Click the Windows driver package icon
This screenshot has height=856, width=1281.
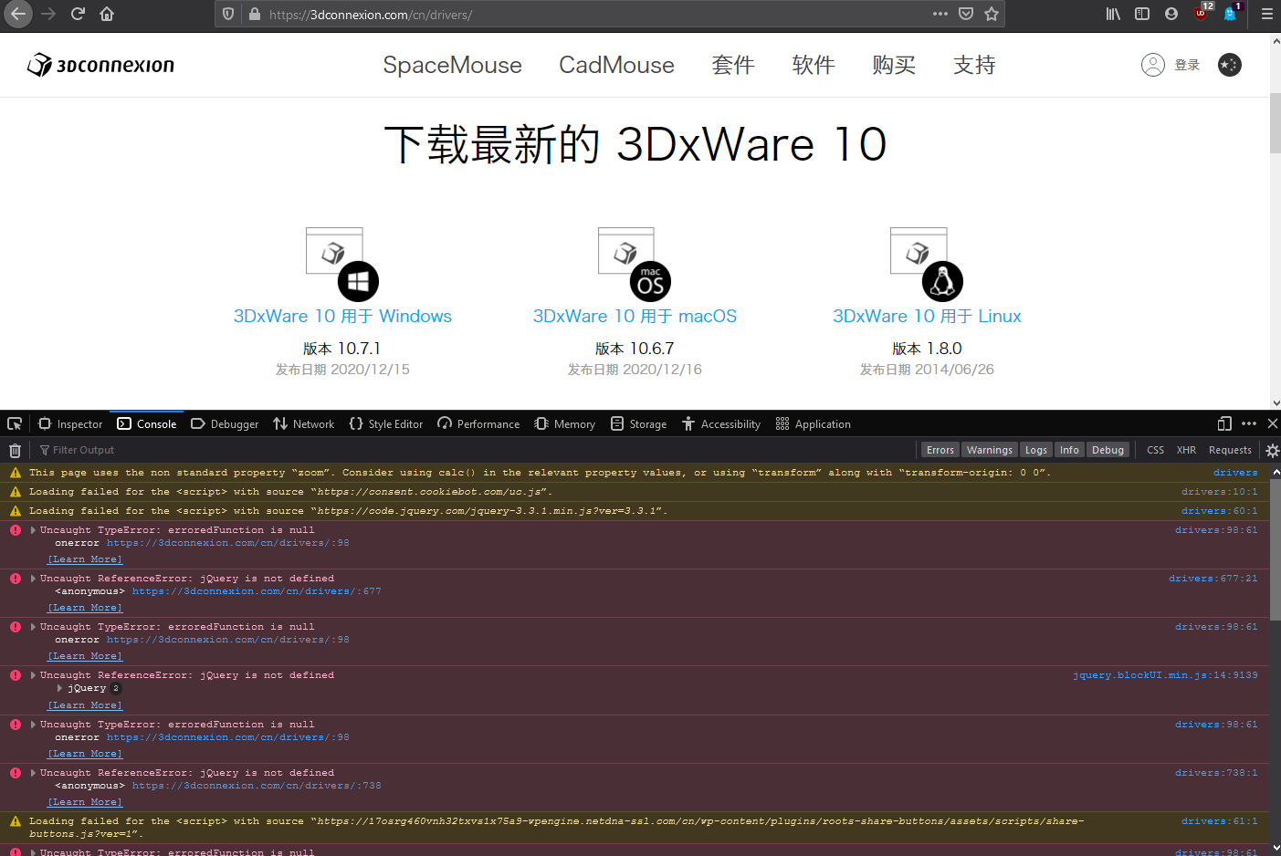coord(342,264)
